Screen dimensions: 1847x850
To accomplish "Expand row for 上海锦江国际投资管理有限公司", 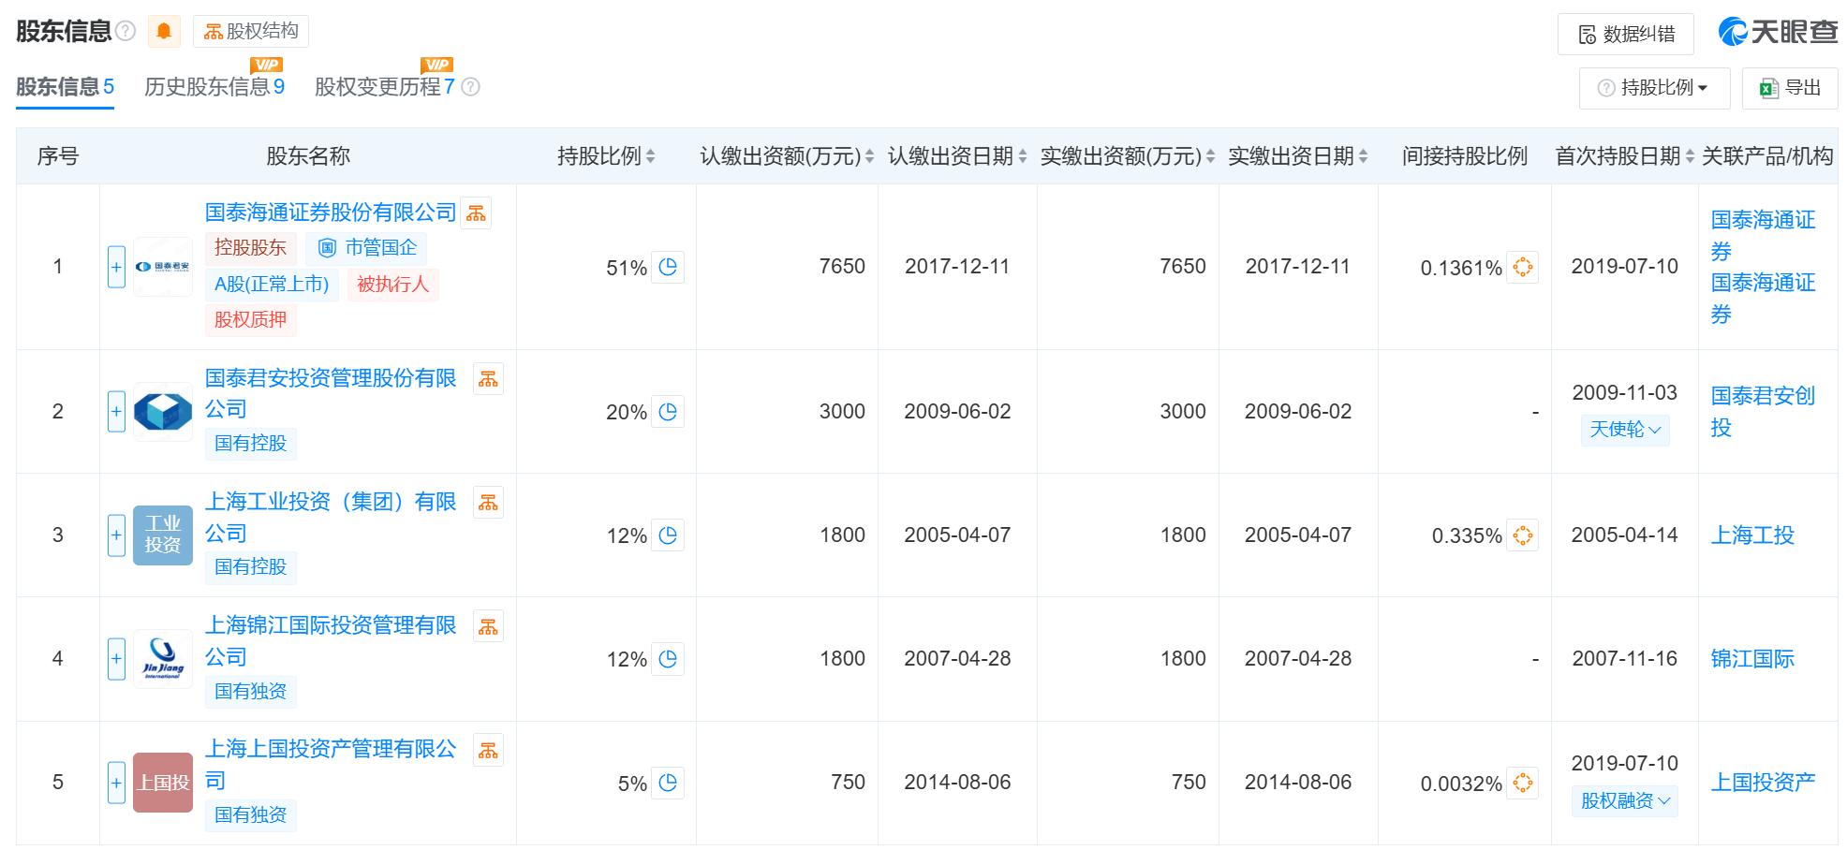I will pos(116,658).
